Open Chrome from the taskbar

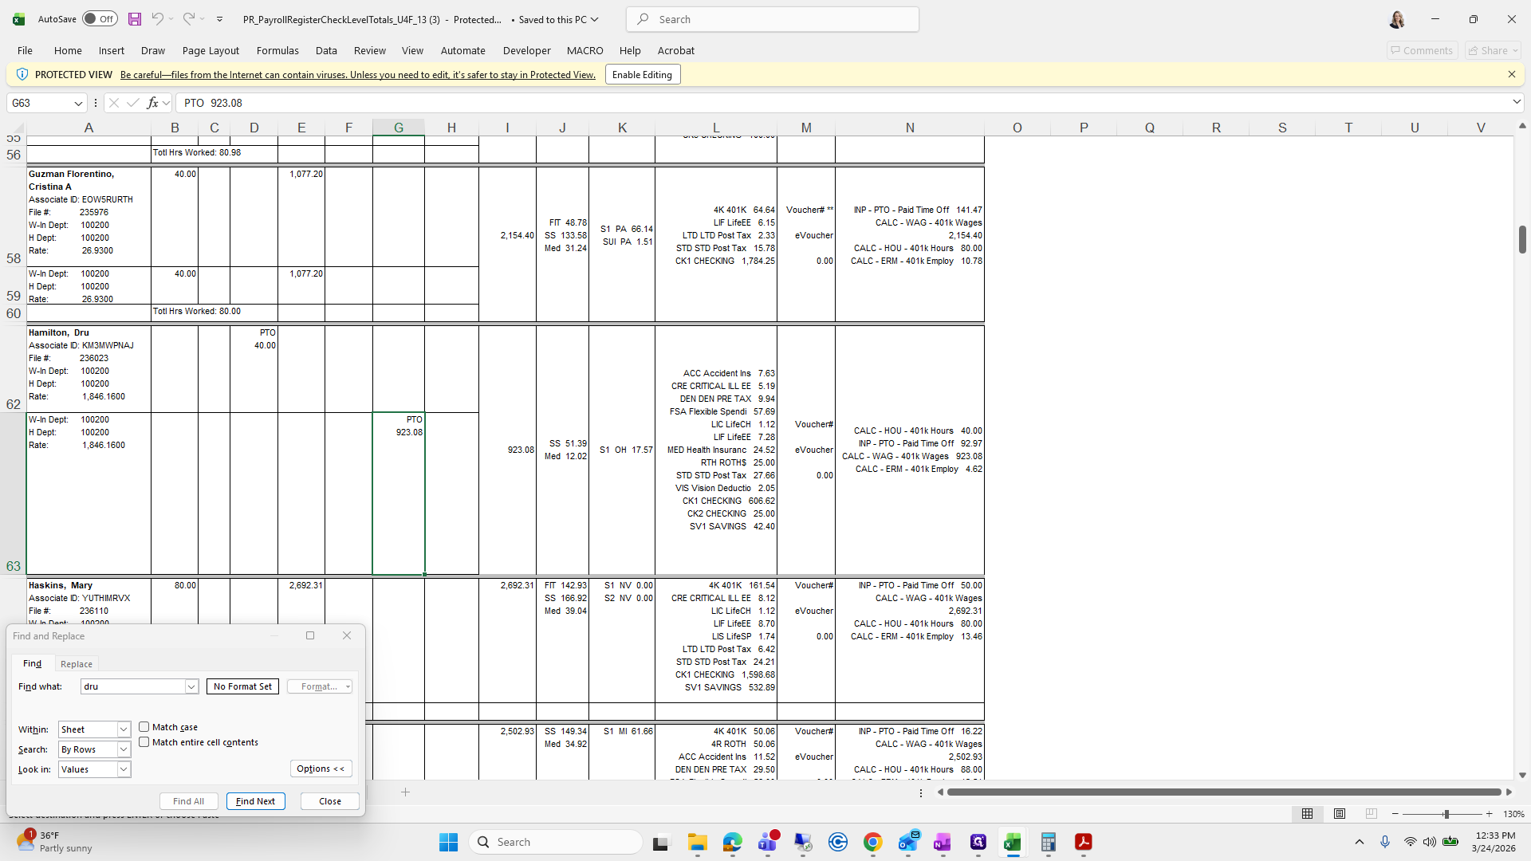872,842
